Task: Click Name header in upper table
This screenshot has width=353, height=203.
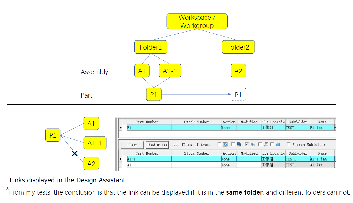Action: (x=322, y=122)
